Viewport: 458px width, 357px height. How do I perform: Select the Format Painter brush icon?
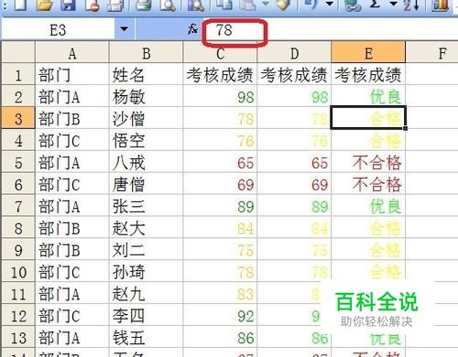point(282,5)
